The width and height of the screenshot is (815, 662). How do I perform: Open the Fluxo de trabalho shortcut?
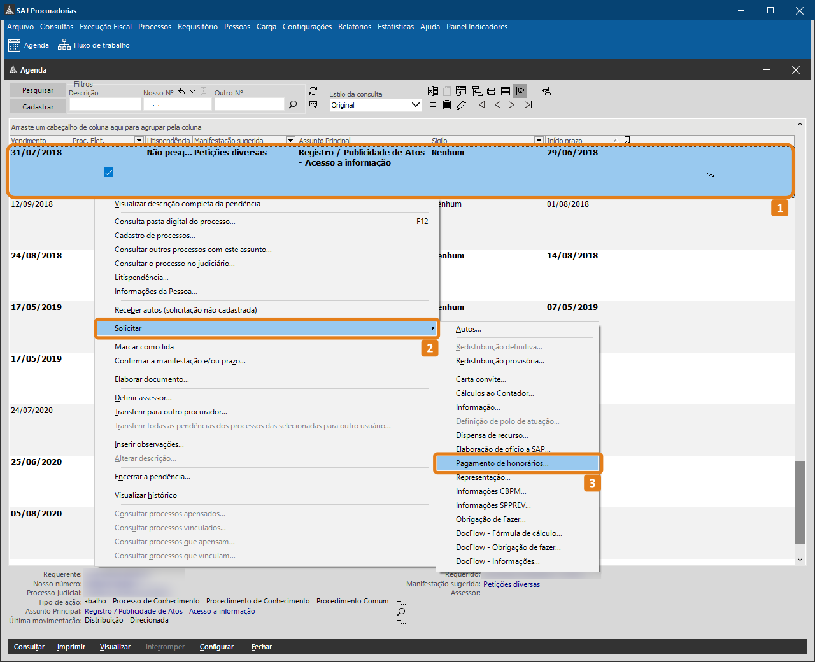[94, 45]
